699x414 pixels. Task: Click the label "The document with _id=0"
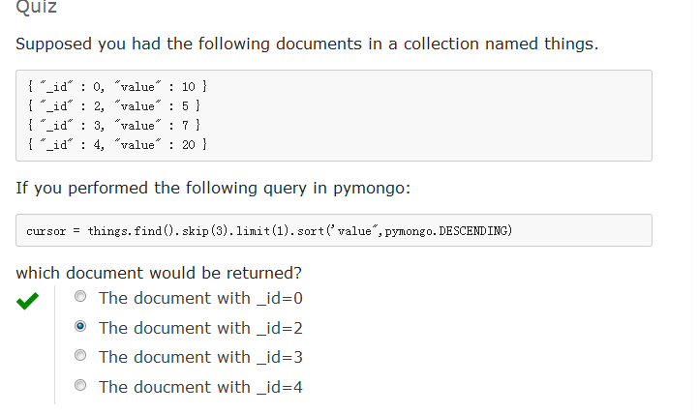click(x=200, y=298)
